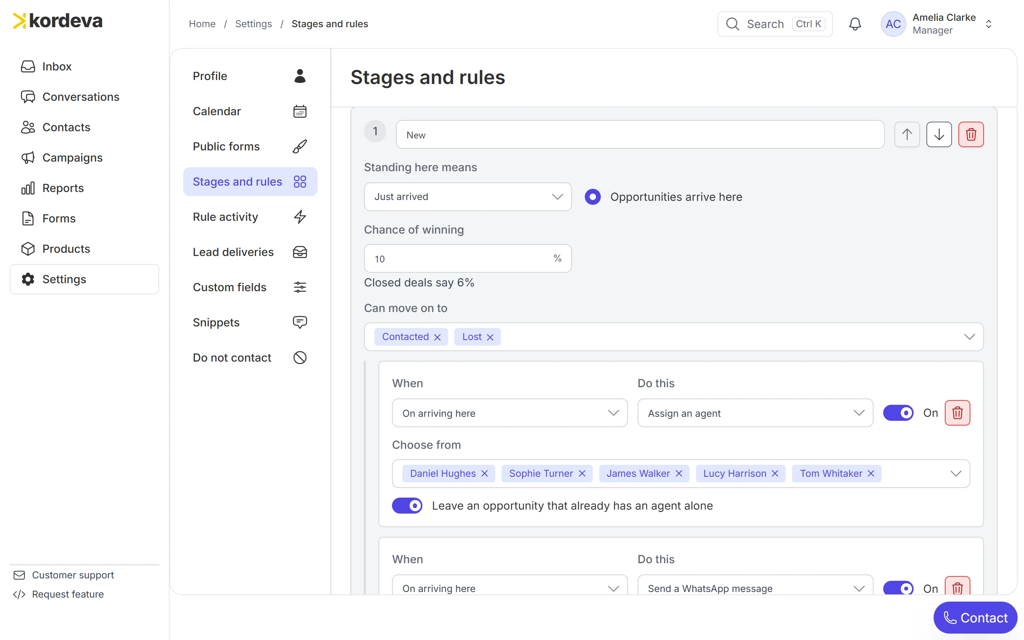
Task: Delete the New stage with the trash icon
Action: point(971,135)
